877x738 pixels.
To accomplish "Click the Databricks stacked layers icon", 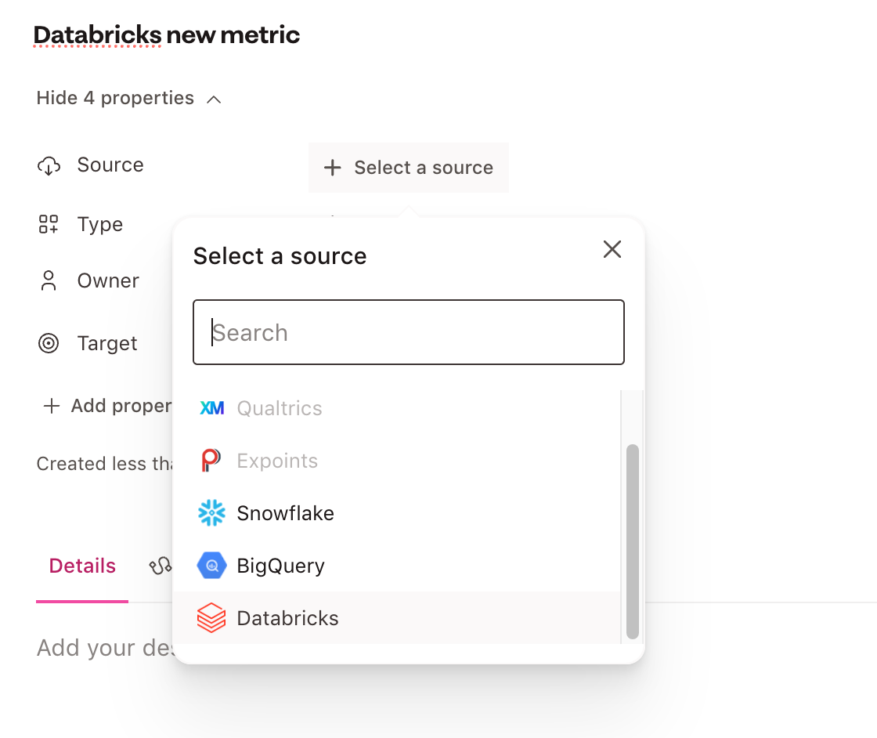I will 211,617.
